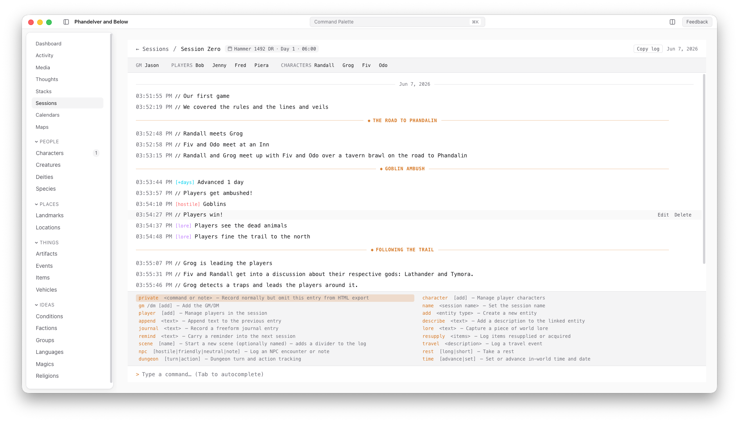
Task: Open the Dashboard page
Action: point(49,44)
